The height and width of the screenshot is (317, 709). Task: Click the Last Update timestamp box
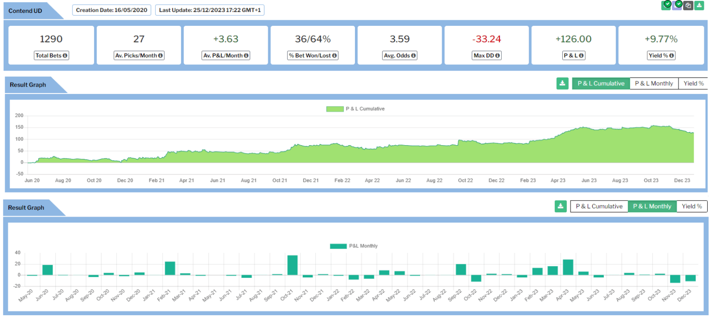(x=210, y=10)
